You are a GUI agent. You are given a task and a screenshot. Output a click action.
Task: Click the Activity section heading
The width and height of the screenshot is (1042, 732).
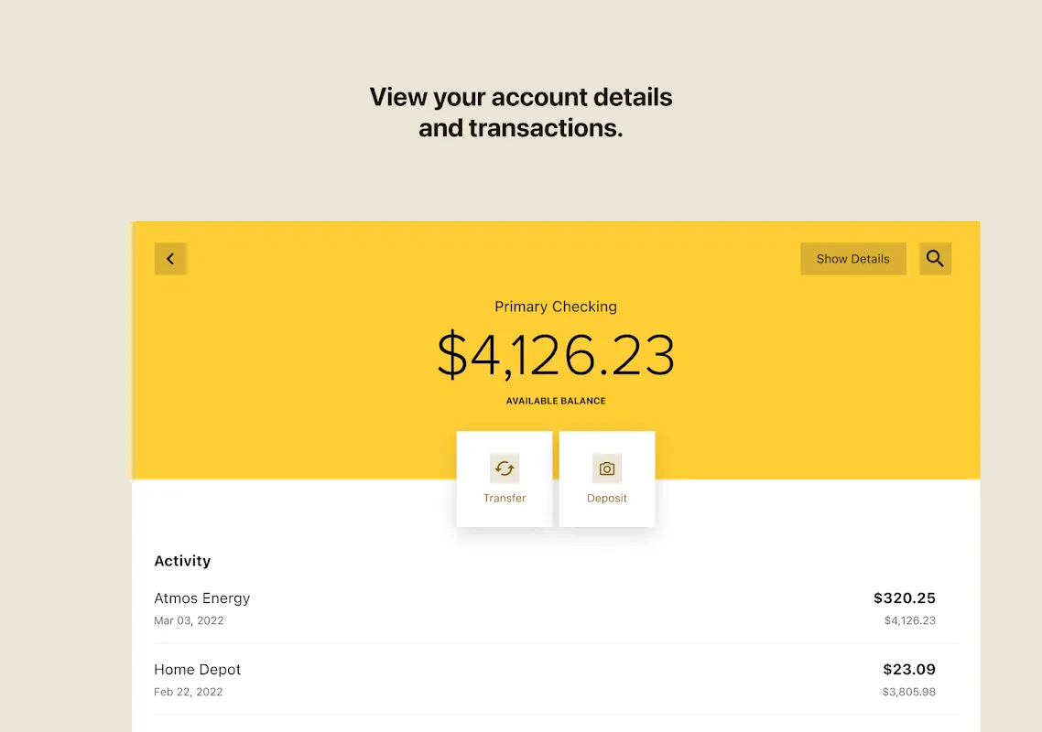point(182,561)
